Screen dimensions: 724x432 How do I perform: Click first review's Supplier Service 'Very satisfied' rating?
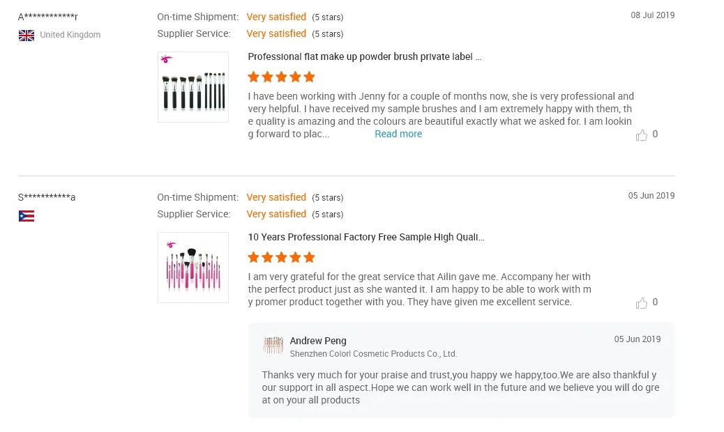(x=276, y=33)
